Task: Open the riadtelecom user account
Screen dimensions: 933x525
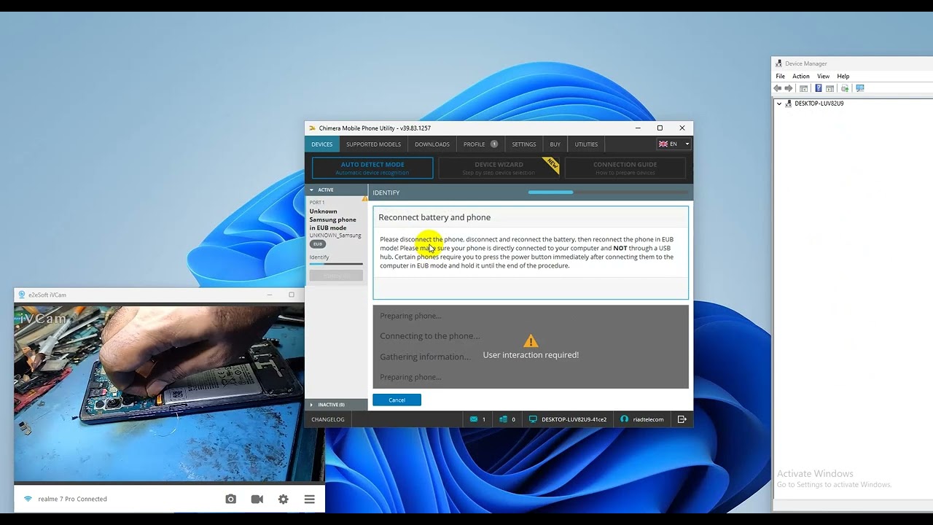Action: (x=642, y=419)
